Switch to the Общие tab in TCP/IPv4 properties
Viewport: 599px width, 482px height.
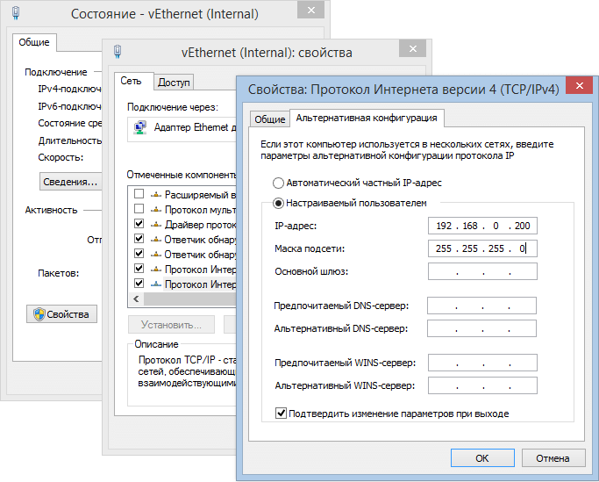[x=270, y=119]
